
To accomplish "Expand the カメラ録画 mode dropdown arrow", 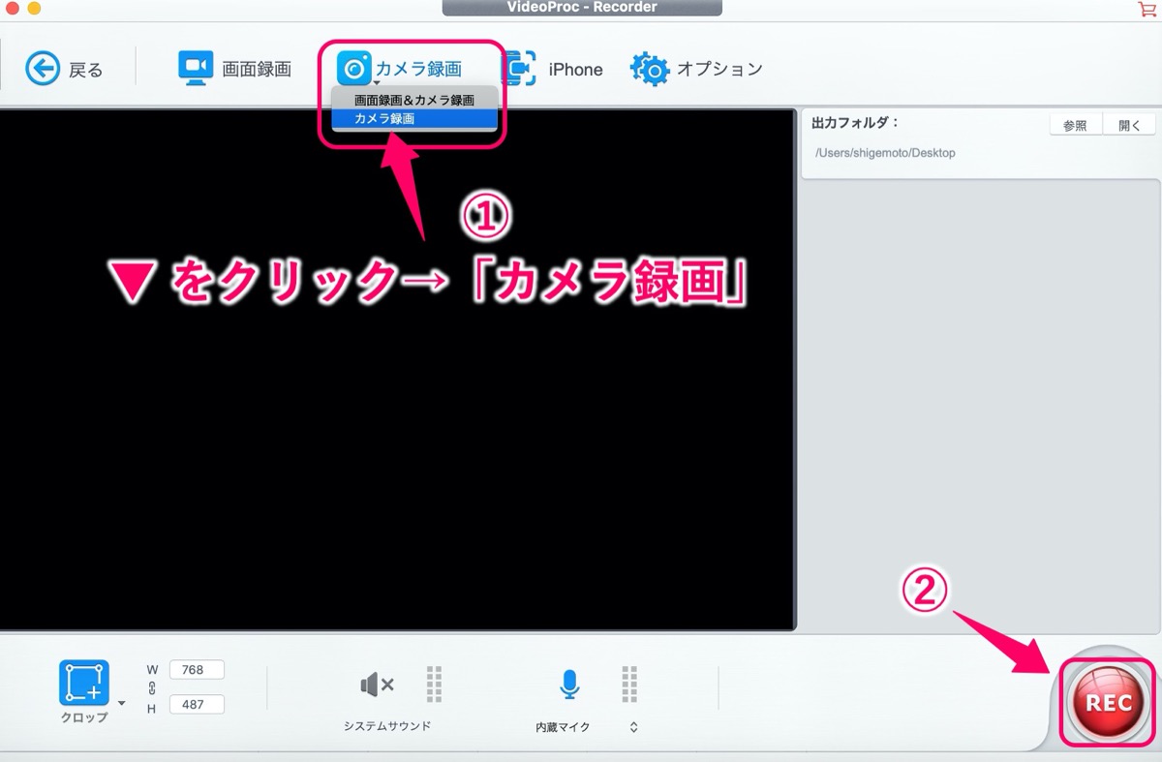I will 377,84.
